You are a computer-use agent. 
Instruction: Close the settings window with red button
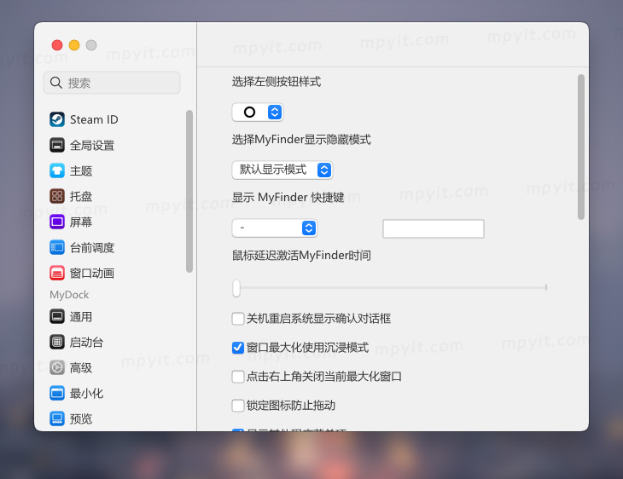coord(57,45)
